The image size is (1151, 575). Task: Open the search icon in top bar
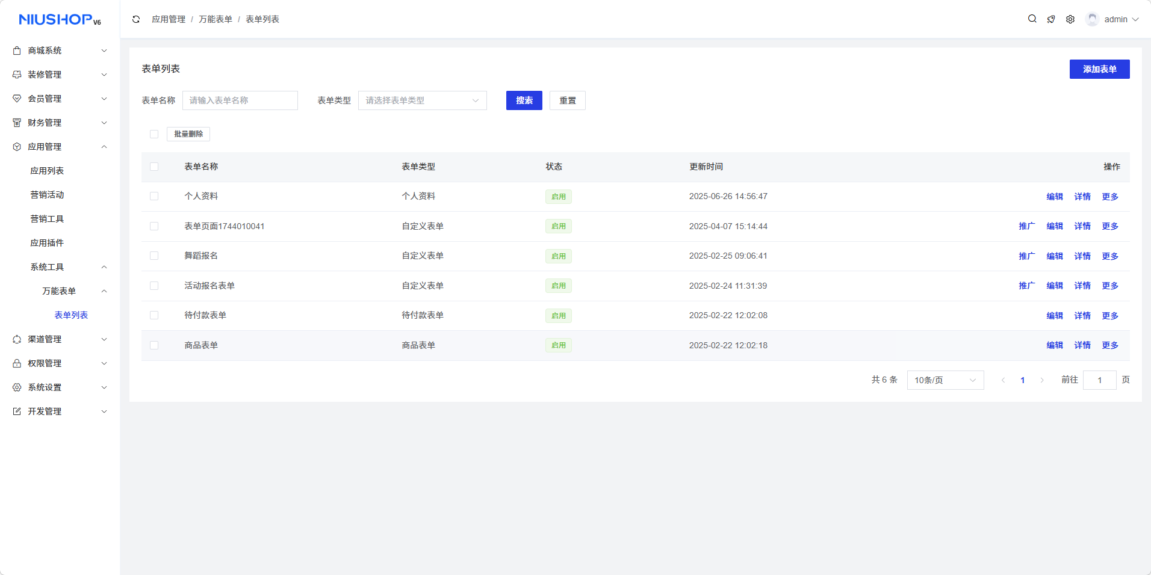pyautogui.click(x=1032, y=19)
